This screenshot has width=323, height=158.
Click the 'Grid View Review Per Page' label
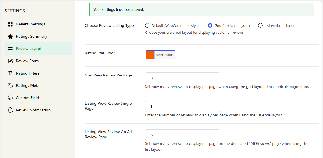click(108, 75)
